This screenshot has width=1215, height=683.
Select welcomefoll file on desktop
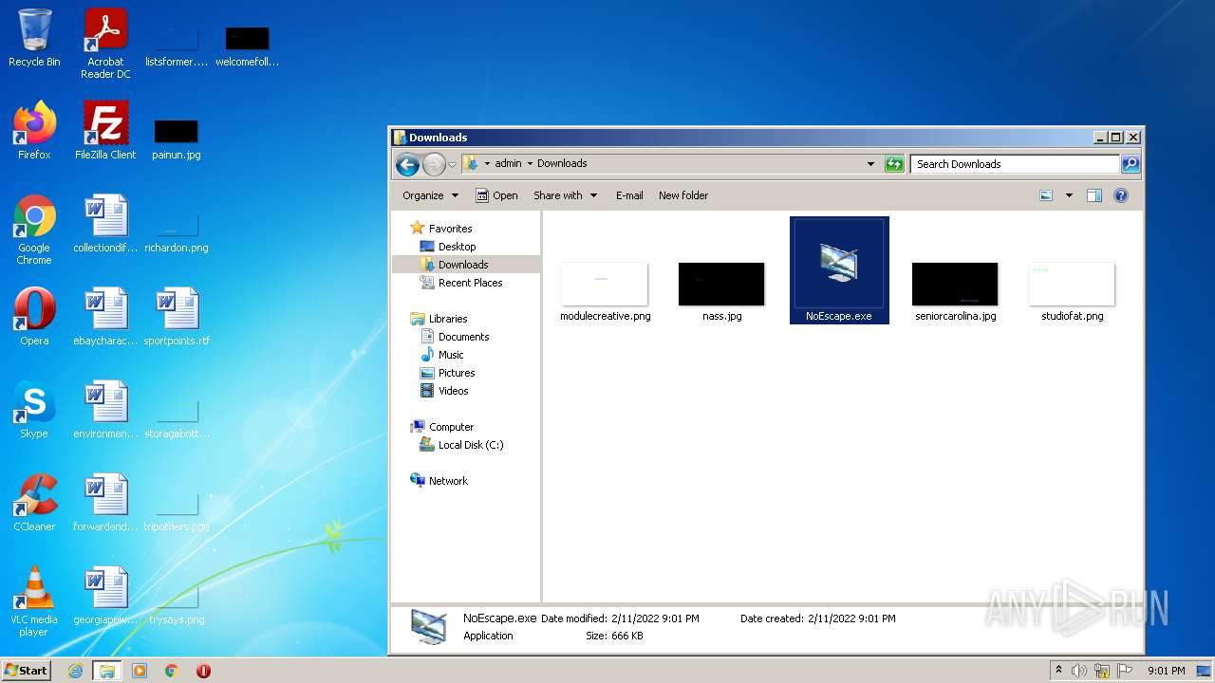[247, 45]
